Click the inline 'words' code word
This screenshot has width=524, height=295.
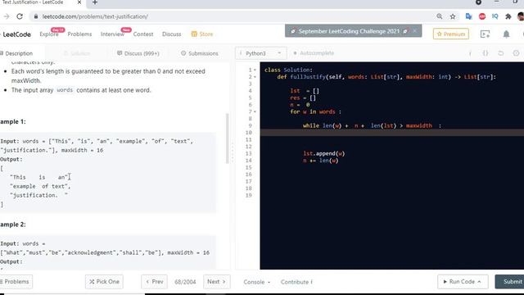pyautogui.click(x=65, y=90)
